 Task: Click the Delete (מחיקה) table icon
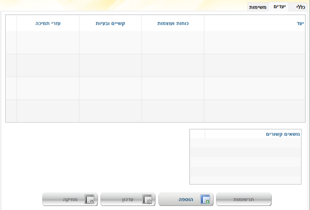point(89,199)
